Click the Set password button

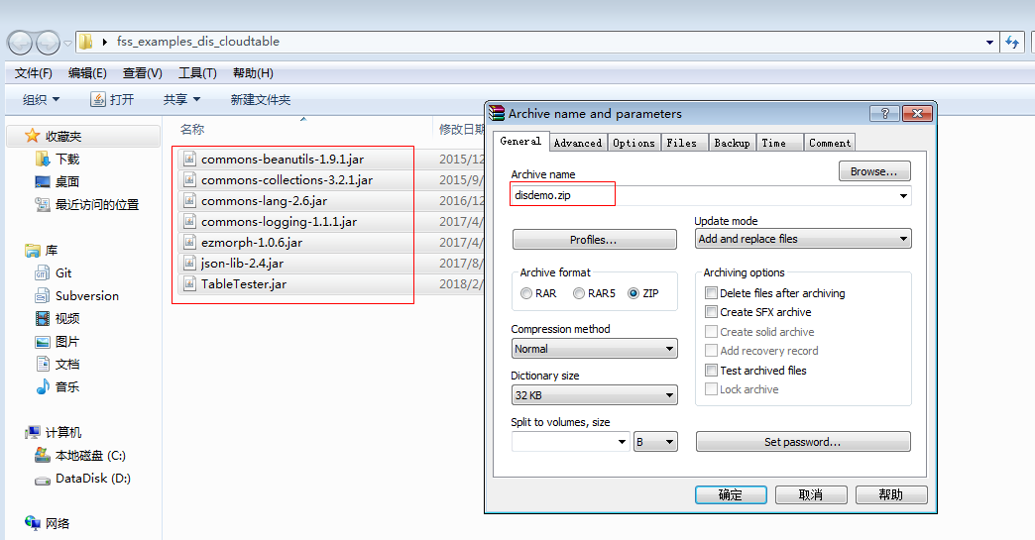[x=802, y=442]
